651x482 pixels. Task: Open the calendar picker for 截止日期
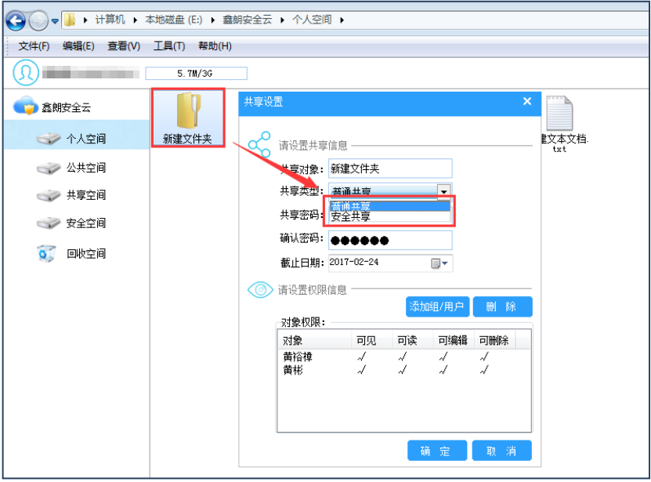pos(439,263)
